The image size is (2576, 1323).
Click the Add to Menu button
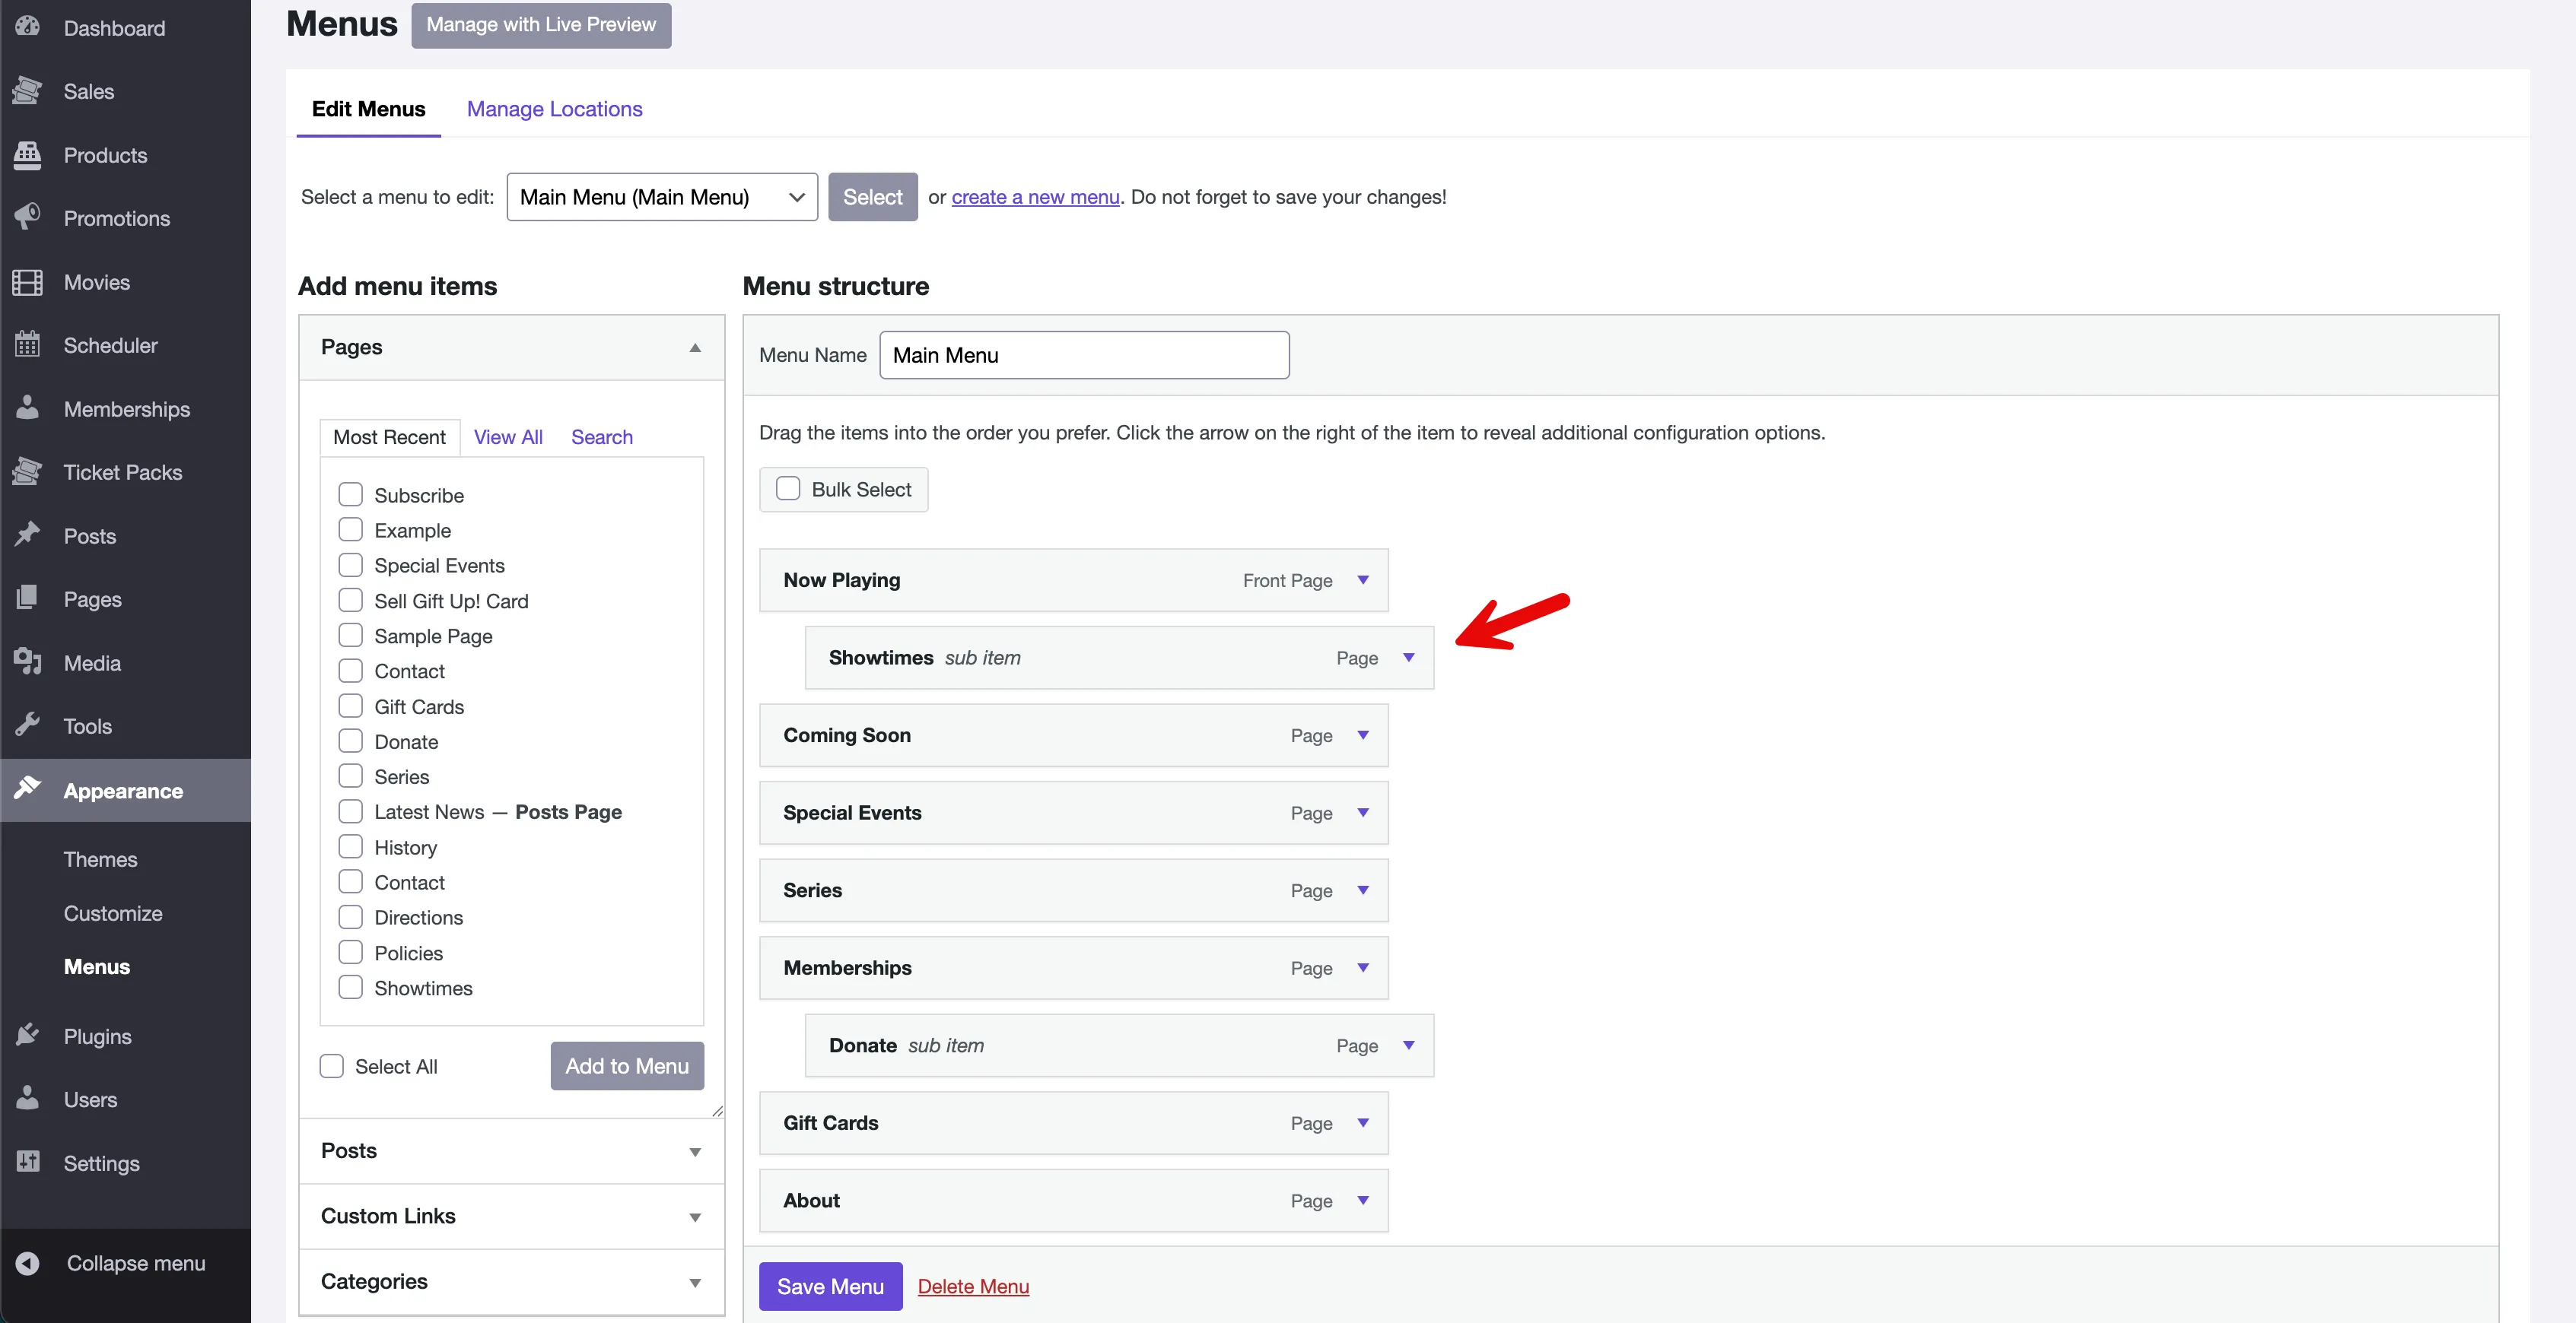(627, 1066)
